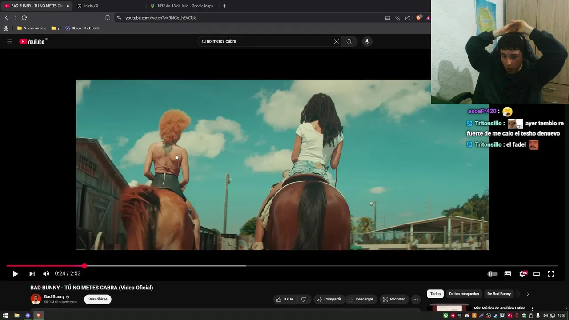Open the '0Laco - Kick Stats' bookmark
Image resolution: width=569 pixels, height=320 pixels.
pos(82,28)
